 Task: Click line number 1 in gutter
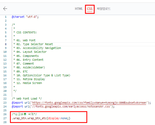pos(6,17)
